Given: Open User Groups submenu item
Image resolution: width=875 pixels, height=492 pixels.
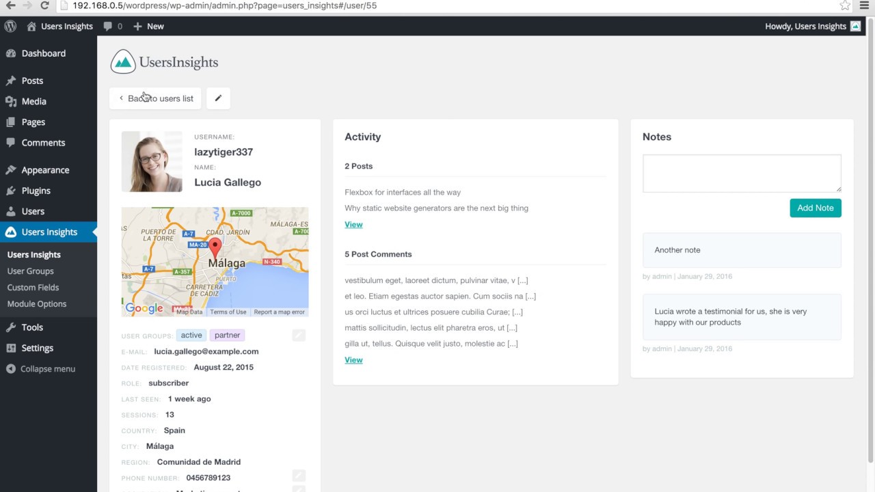Looking at the screenshot, I should coord(30,271).
